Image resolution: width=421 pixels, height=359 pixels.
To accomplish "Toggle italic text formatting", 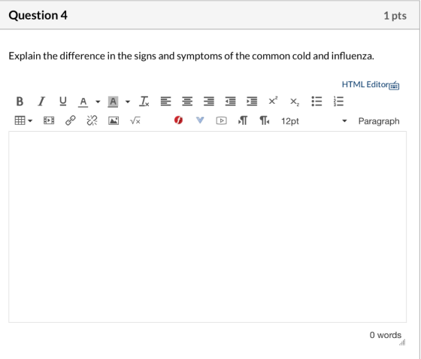I will [41, 102].
